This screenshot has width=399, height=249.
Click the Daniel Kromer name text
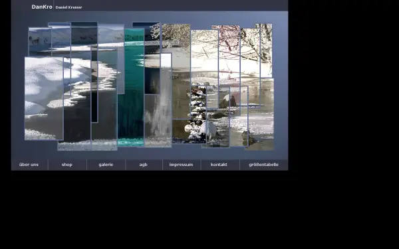(x=68, y=7)
